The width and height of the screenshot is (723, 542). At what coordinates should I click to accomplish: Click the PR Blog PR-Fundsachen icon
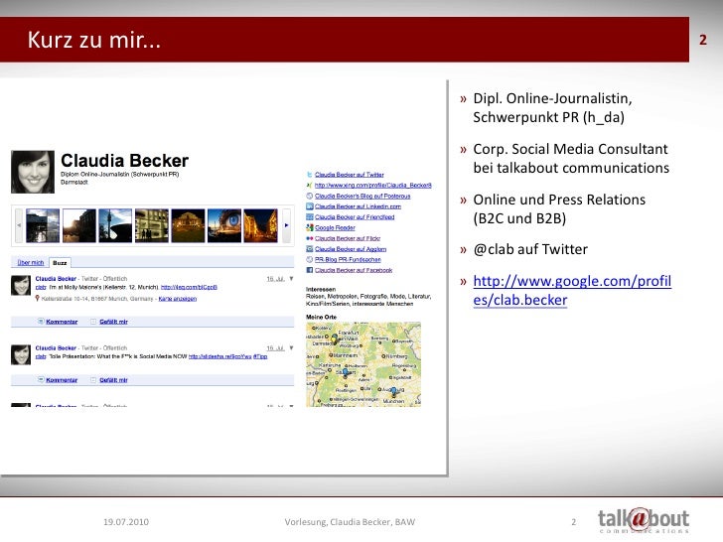[x=310, y=259]
